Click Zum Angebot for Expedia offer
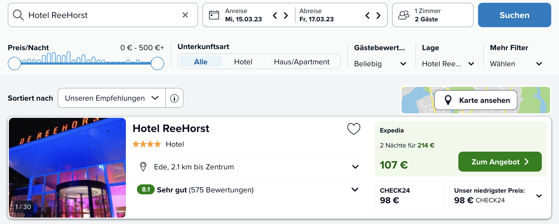This screenshot has height=224, width=559. coord(500,162)
